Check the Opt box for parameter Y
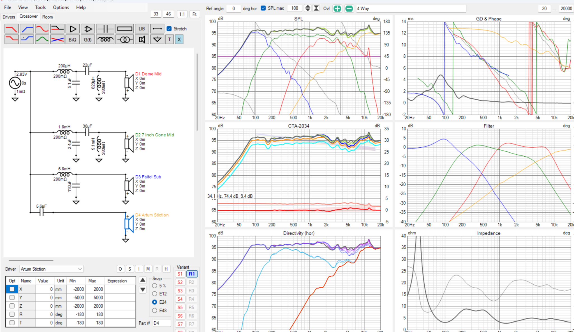The height and width of the screenshot is (332, 574). tap(12, 298)
